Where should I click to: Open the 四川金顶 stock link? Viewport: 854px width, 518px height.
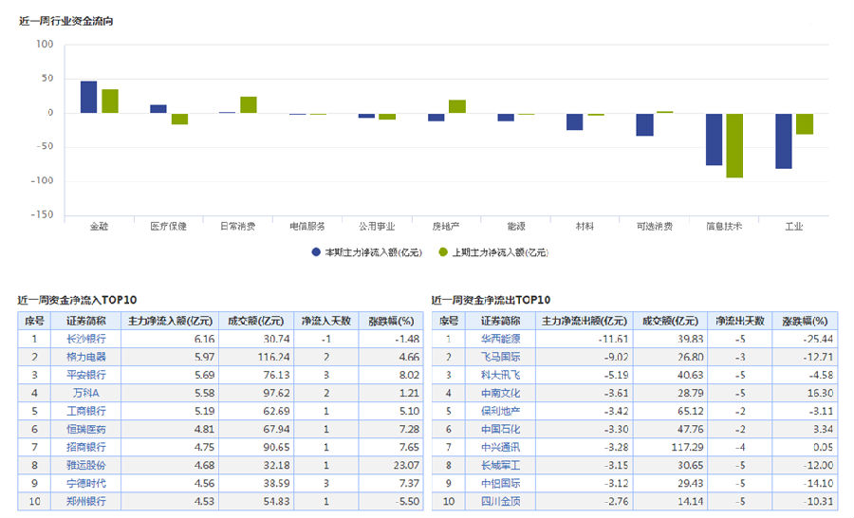click(500, 501)
